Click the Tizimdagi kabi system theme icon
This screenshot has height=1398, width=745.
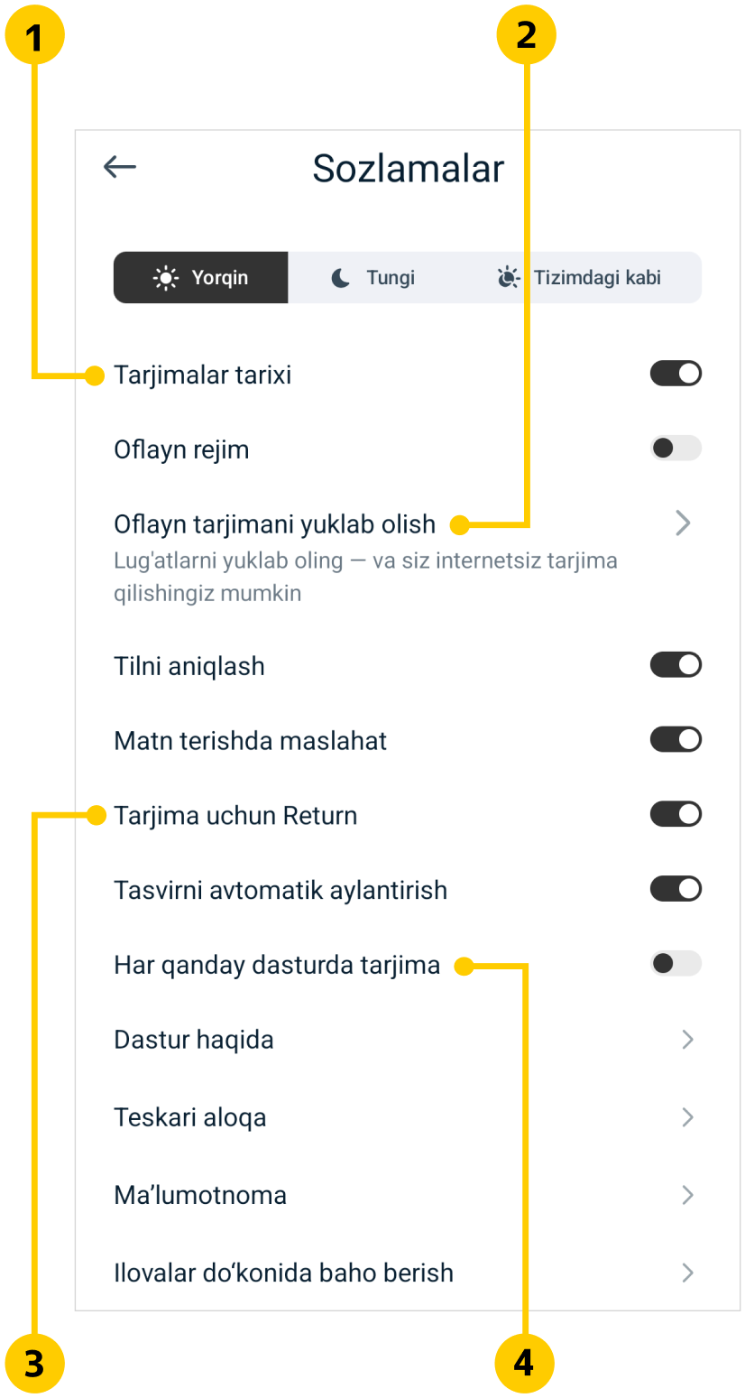[x=509, y=278]
